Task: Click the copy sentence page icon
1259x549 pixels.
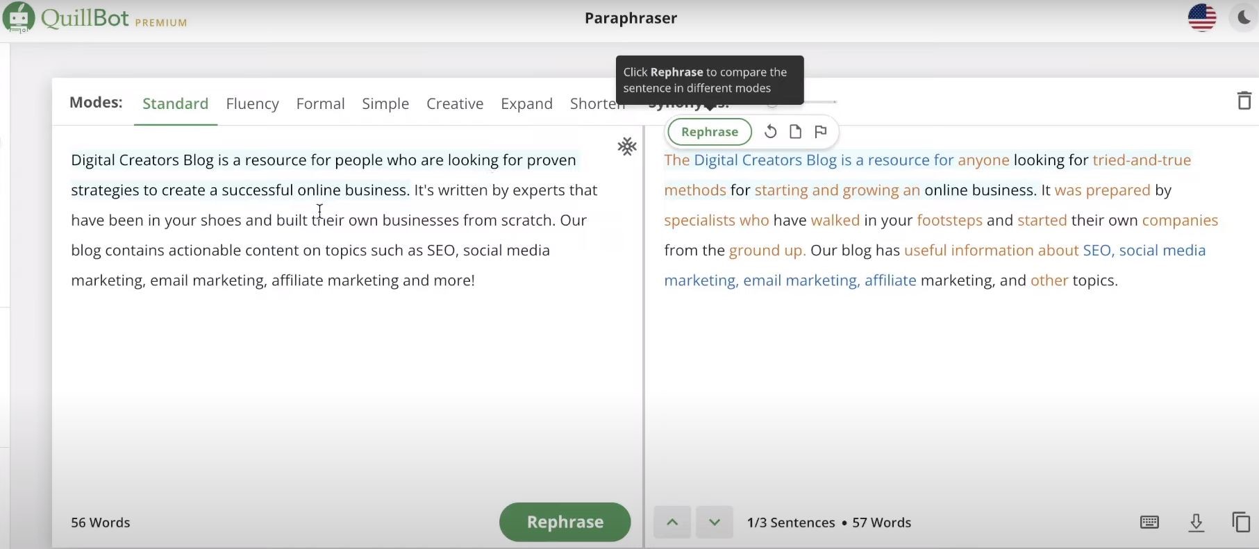Action: (795, 132)
